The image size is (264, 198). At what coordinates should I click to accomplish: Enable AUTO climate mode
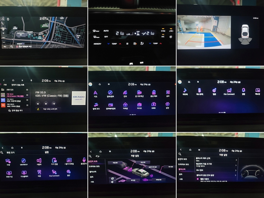[106, 31]
